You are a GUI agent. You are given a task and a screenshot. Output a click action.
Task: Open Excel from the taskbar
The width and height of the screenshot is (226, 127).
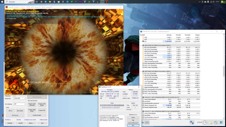(72, 2)
